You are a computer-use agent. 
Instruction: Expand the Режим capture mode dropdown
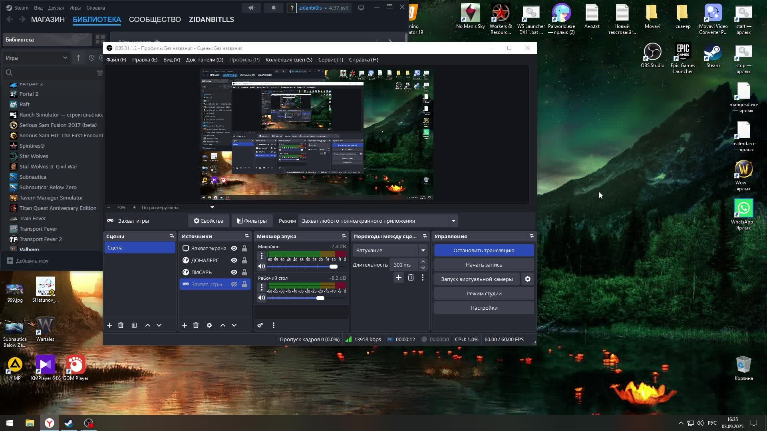coord(453,221)
